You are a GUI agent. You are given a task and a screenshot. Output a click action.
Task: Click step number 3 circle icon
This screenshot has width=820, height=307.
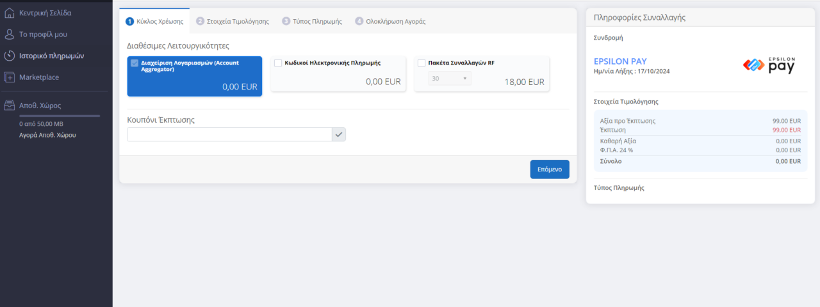pos(286,21)
